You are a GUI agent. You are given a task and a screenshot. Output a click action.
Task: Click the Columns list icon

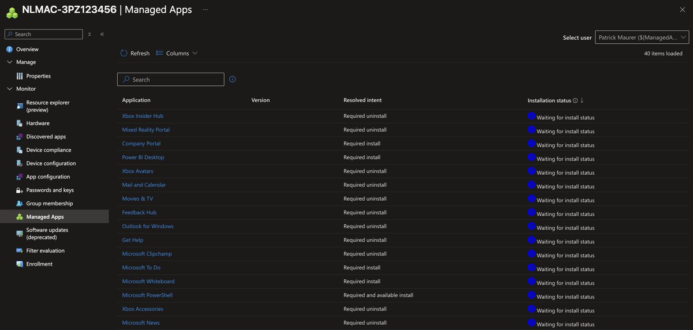(159, 53)
